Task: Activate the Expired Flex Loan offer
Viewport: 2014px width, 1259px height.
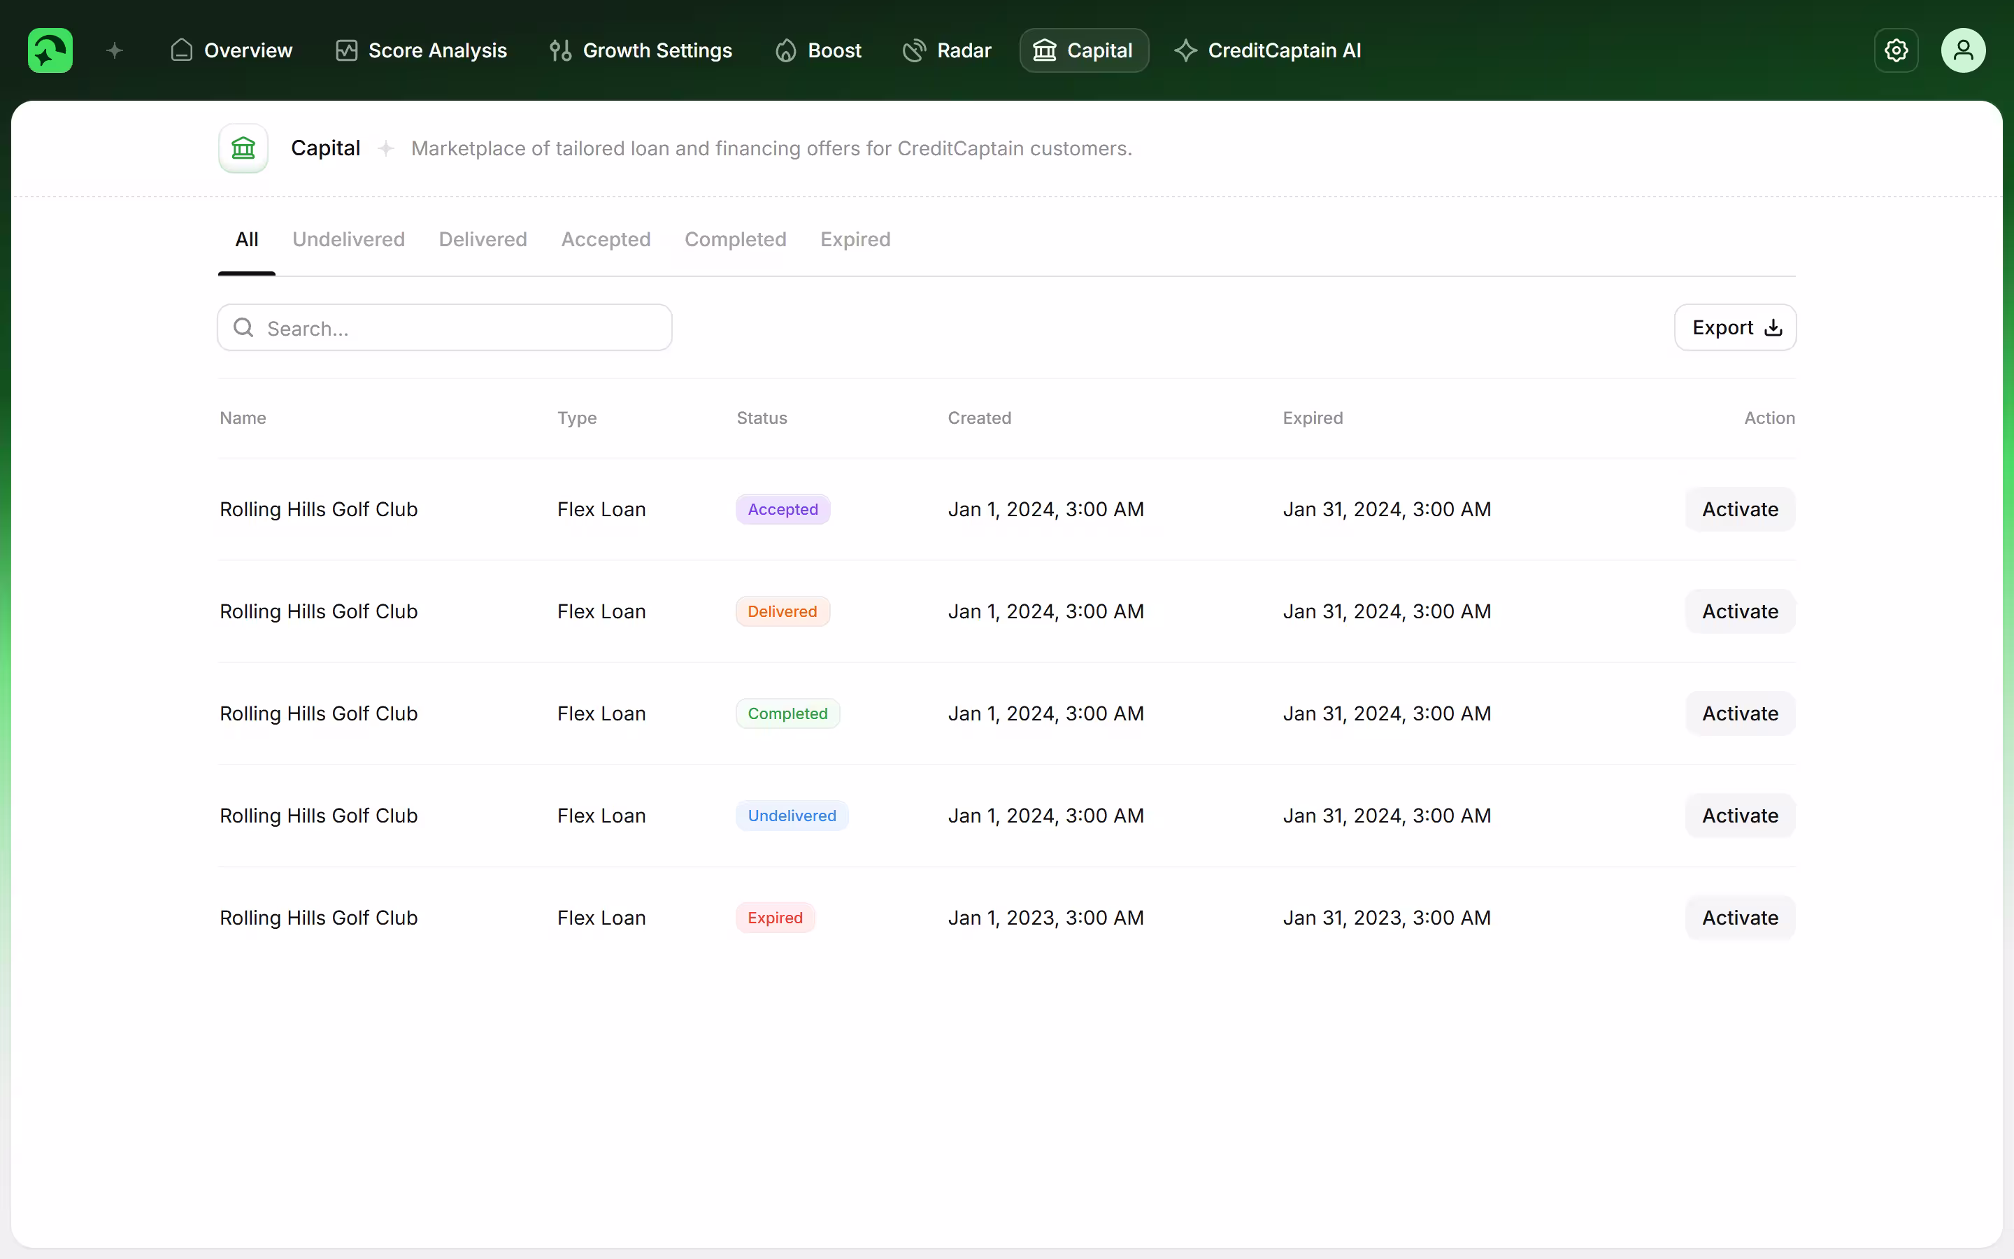Action: point(1740,918)
